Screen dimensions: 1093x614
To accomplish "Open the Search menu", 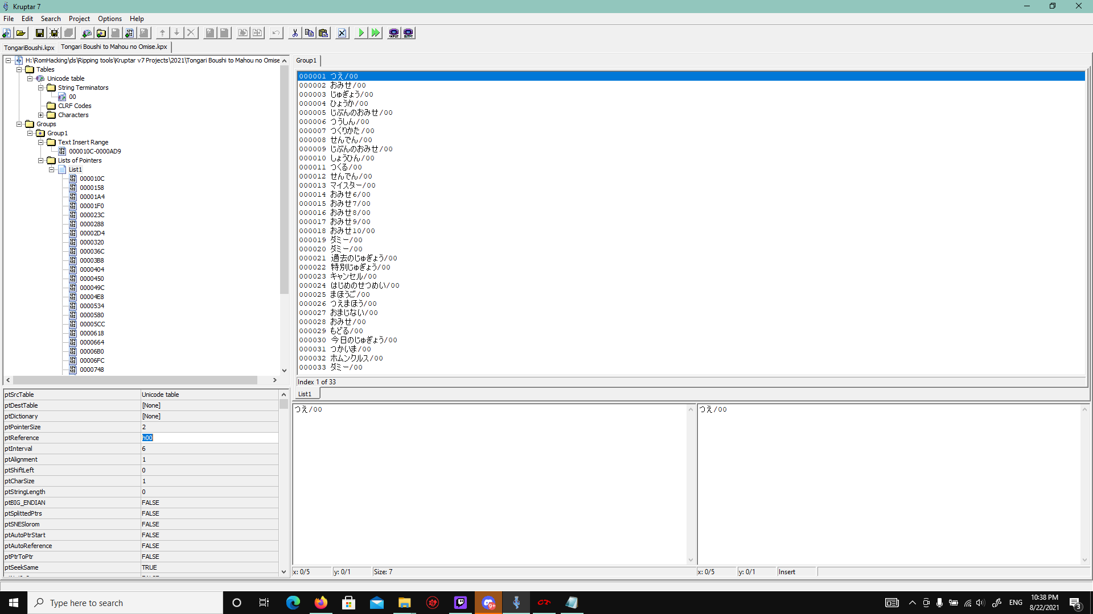I will click(51, 19).
